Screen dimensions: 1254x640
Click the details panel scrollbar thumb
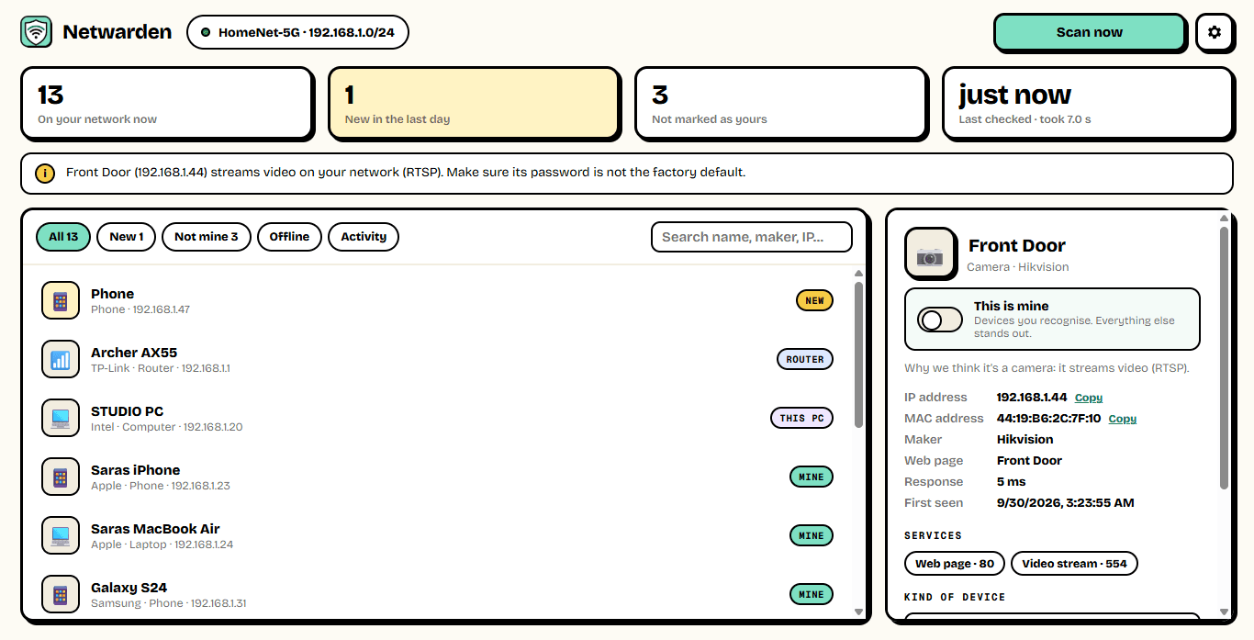[1224, 358]
